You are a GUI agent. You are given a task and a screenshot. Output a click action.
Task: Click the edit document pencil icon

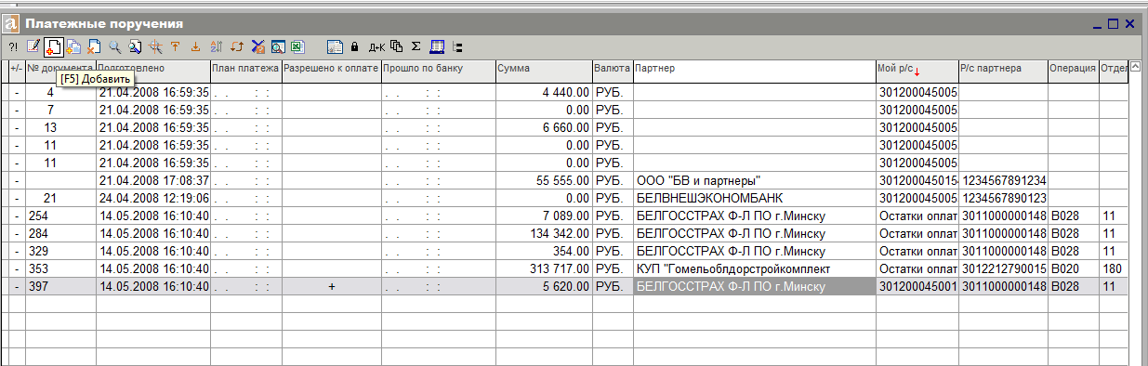[33, 46]
